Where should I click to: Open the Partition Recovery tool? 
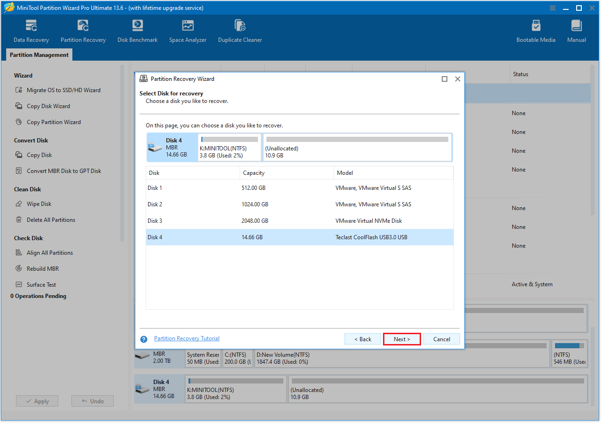(83, 31)
